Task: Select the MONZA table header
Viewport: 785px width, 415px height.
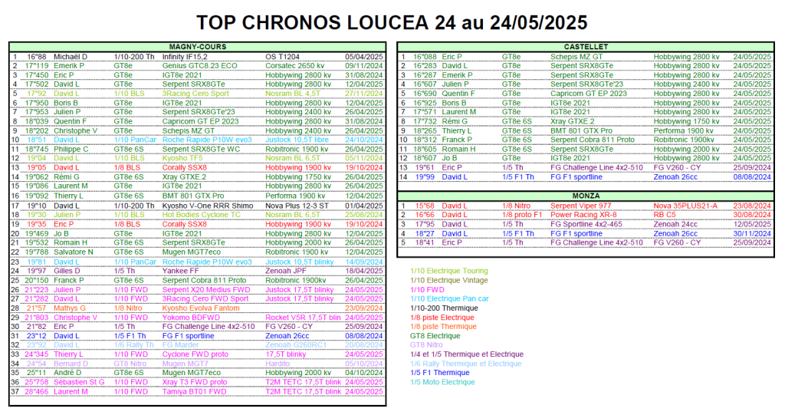Action: click(586, 196)
